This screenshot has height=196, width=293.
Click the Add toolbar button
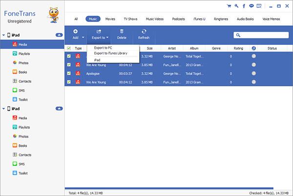(x=76, y=34)
